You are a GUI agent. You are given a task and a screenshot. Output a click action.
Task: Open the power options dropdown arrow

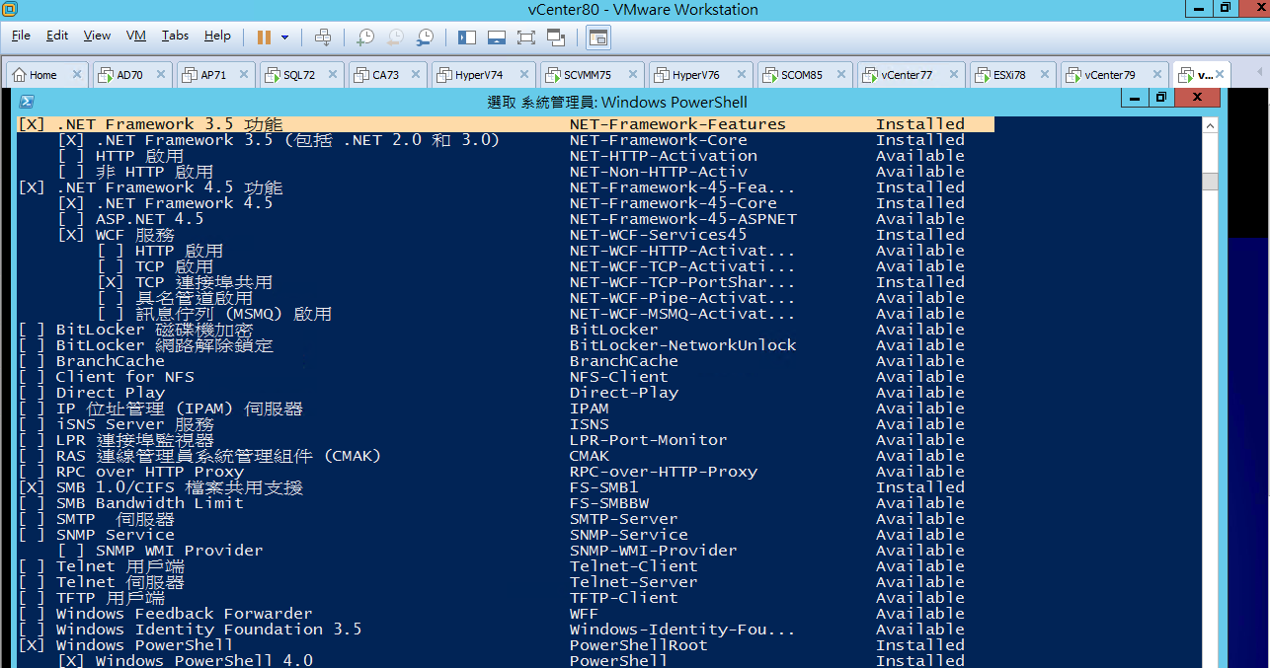pyautogui.click(x=285, y=37)
